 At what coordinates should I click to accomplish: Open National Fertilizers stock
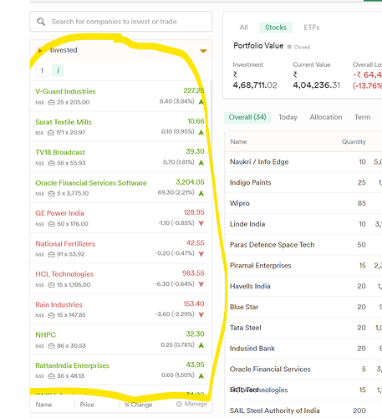pos(120,248)
